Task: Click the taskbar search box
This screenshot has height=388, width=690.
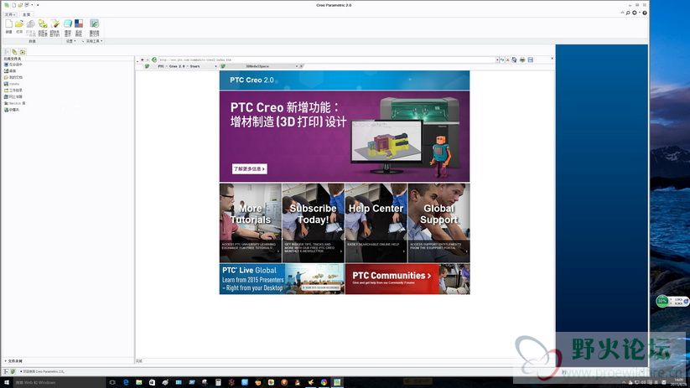Action: click(x=59, y=382)
